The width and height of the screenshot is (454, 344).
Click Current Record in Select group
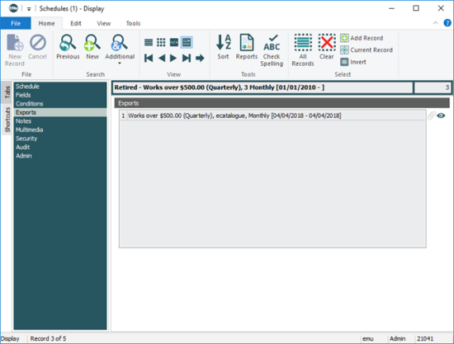(x=367, y=49)
